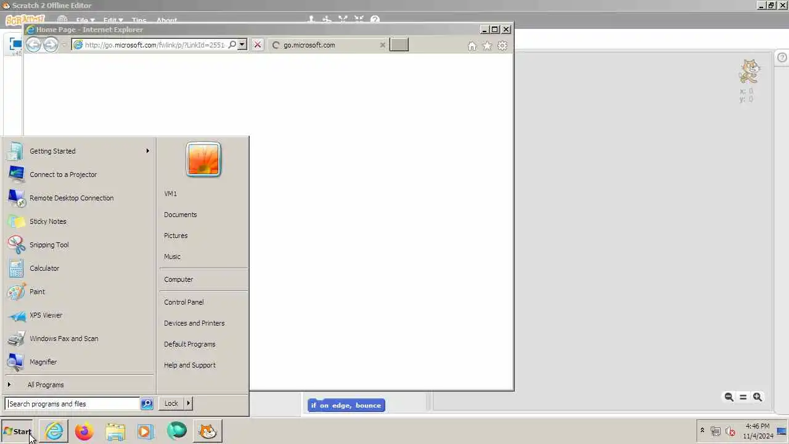Stop page loading with the red X
Screen dimensions: 789x444
258,45
